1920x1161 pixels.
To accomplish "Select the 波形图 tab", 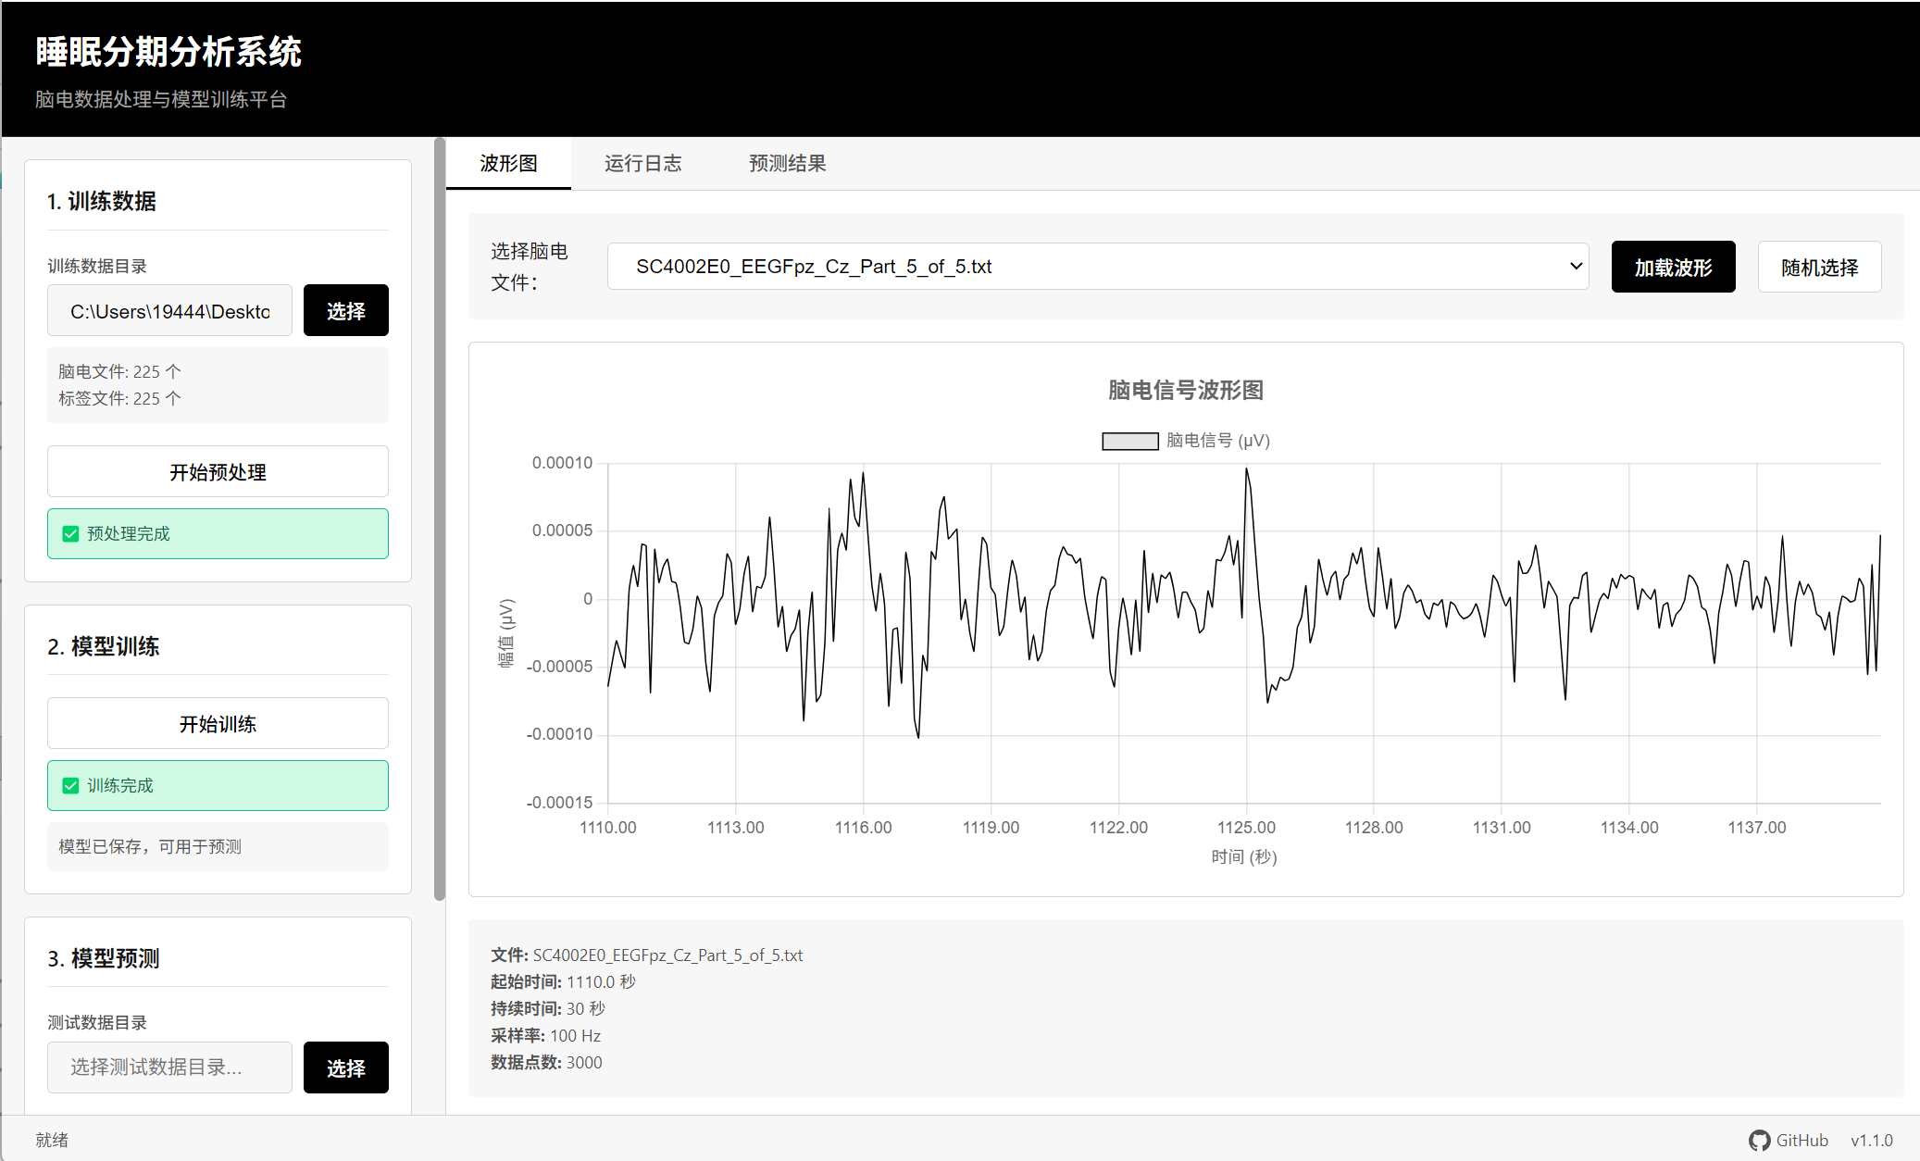I will point(508,164).
